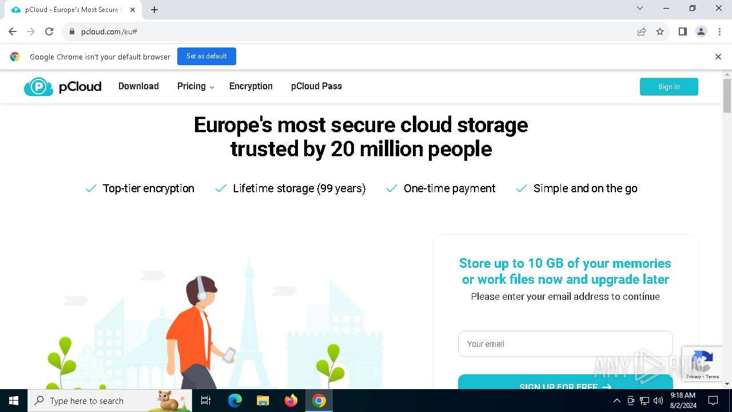Reload the pCloud page
The width and height of the screenshot is (732, 412).
tap(49, 31)
